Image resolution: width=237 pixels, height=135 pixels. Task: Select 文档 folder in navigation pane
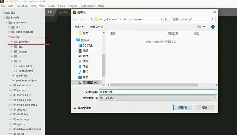[x=83, y=61]
